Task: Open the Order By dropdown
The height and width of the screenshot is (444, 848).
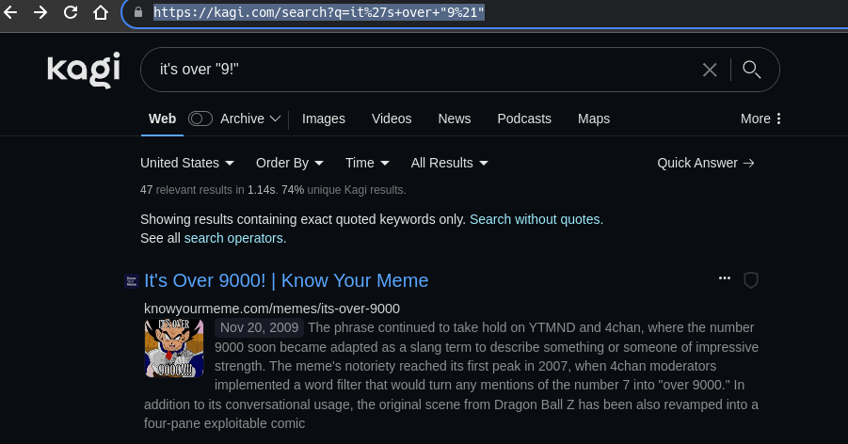Action: coord(289,163)
